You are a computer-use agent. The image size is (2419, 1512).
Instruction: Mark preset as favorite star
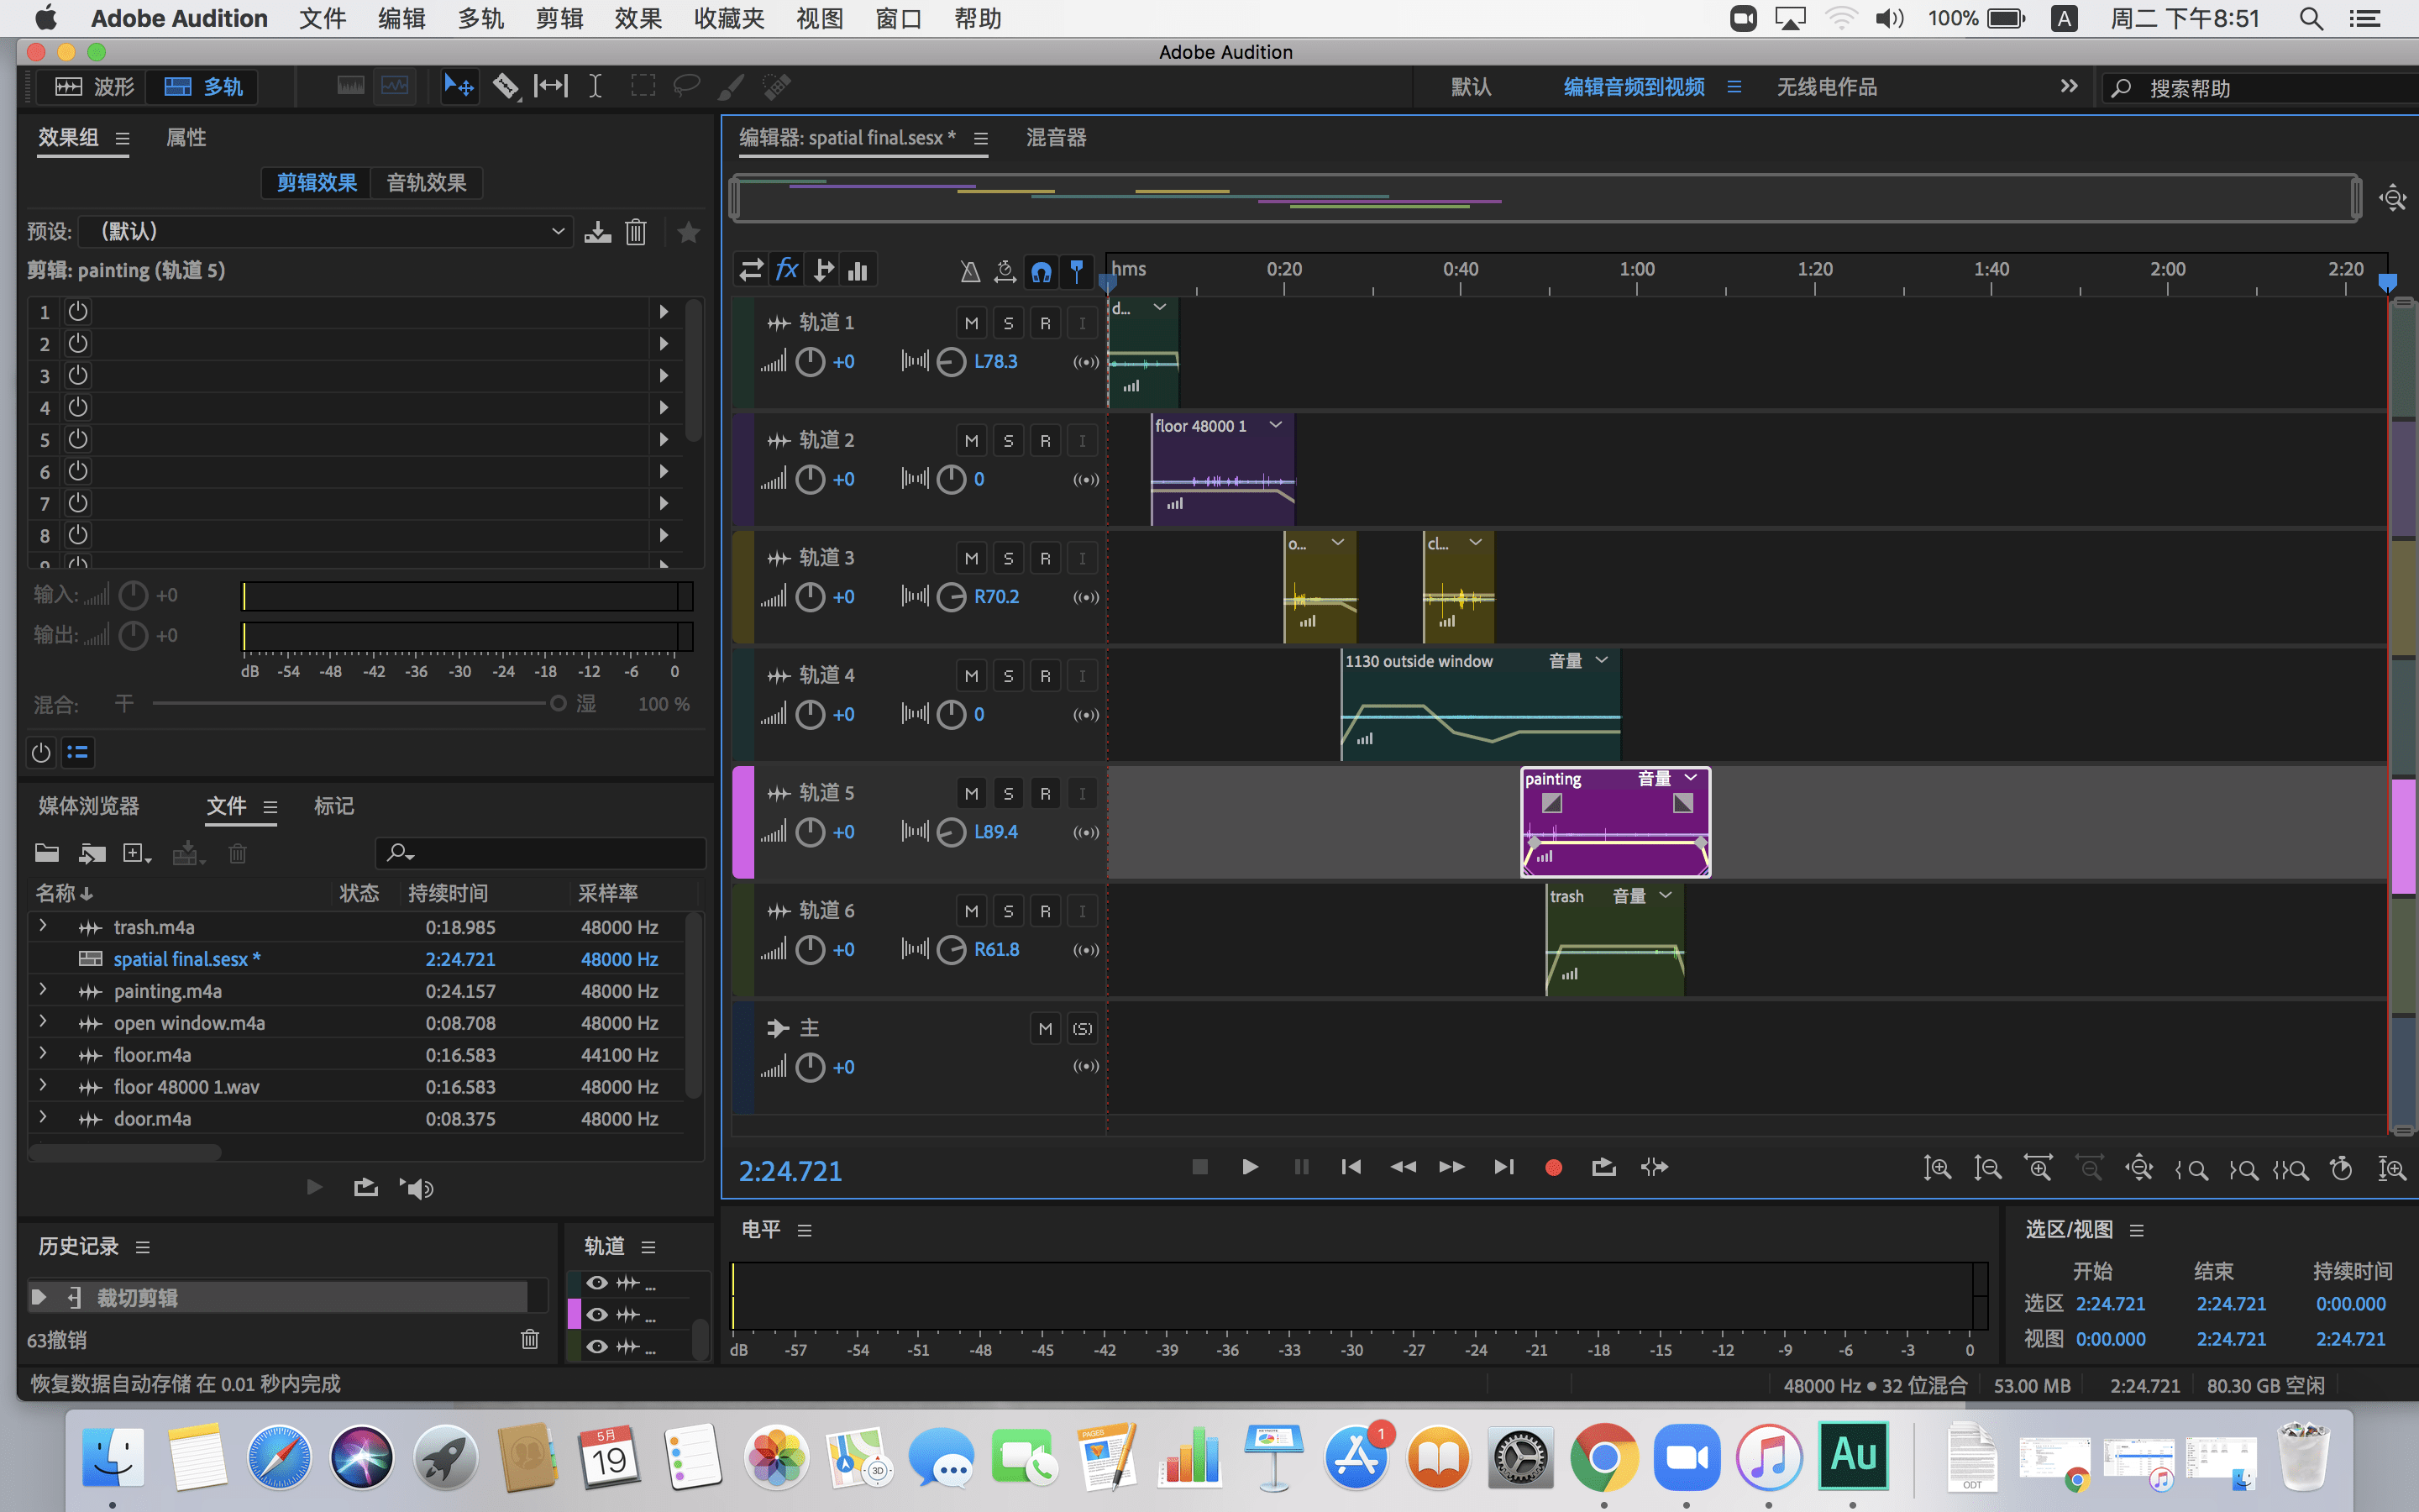(x=688, y=232)
